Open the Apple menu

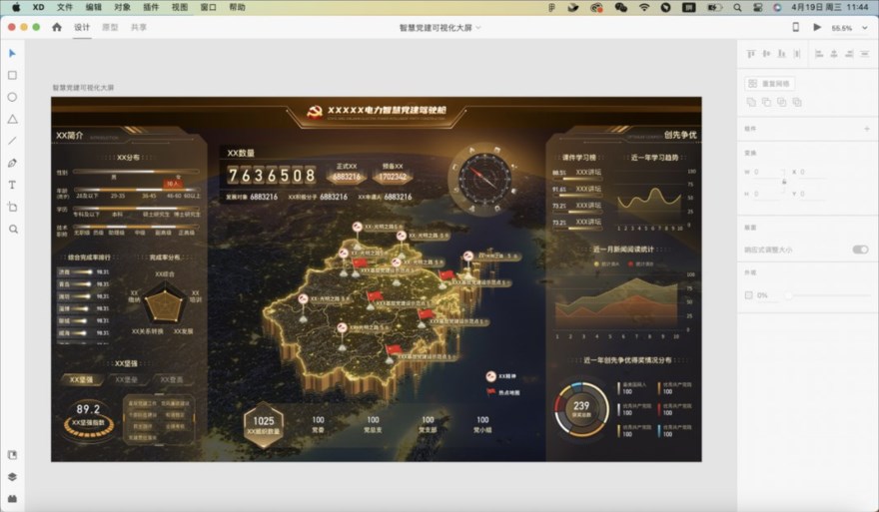pos(16,7)
